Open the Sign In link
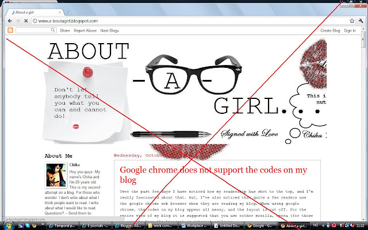The image size is (368, 230). pos(350,30)
